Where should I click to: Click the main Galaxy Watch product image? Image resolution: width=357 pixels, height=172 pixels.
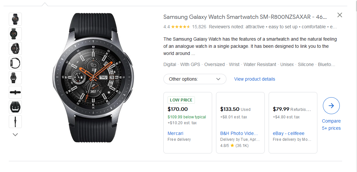coord(92,77)
